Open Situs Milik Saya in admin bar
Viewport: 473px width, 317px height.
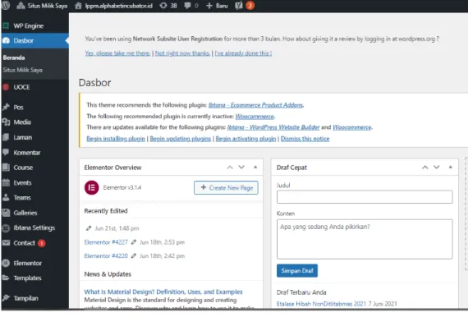point(42,6)
